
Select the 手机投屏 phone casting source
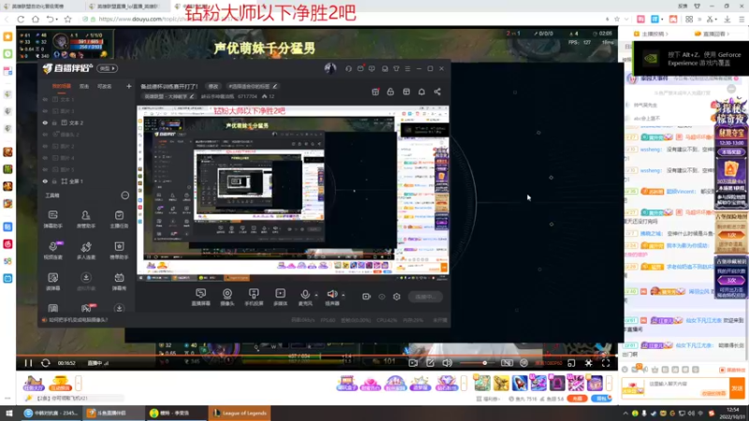click(254, 297)
